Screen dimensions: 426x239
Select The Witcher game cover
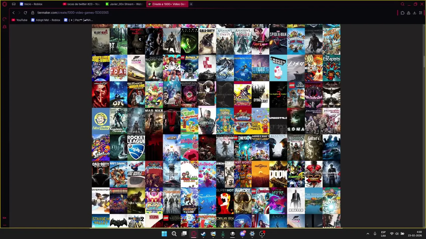207,121
